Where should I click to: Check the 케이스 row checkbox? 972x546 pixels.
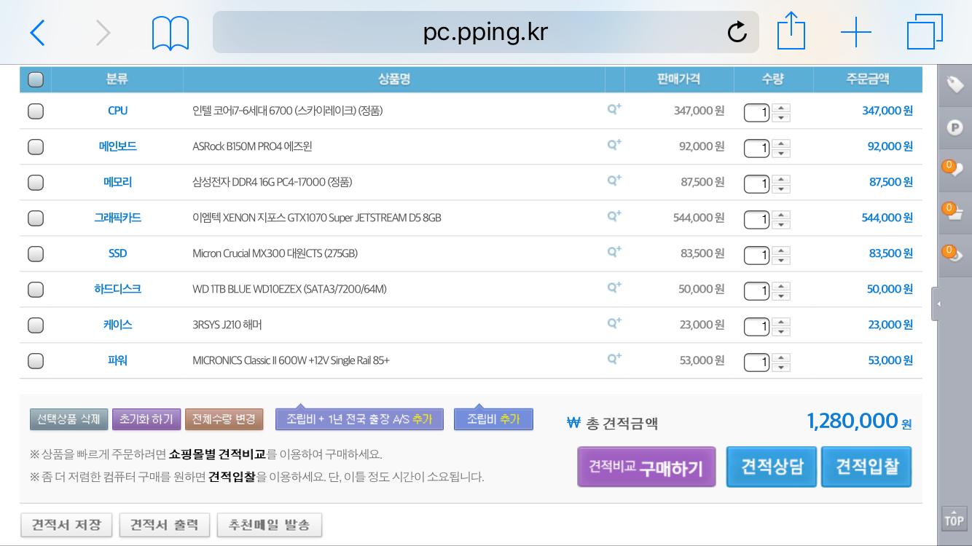36,325
